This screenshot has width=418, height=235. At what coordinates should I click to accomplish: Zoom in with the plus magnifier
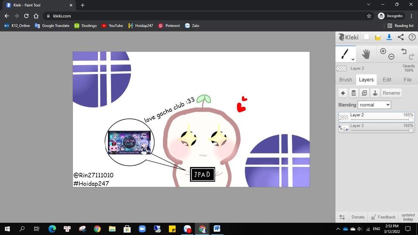coord(383,51)
